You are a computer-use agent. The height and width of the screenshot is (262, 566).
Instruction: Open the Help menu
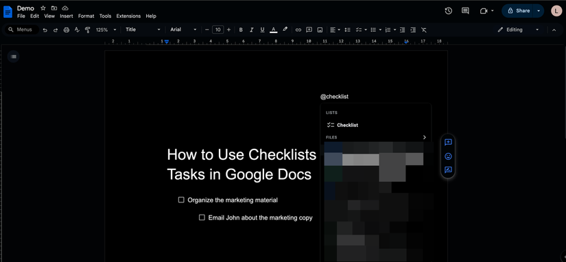point(151,16)
